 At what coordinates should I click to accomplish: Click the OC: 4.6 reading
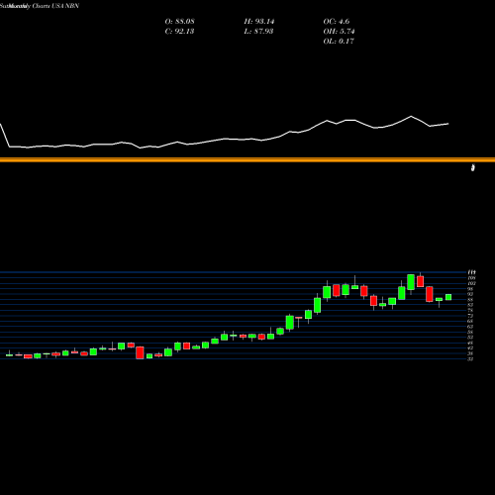337,22
